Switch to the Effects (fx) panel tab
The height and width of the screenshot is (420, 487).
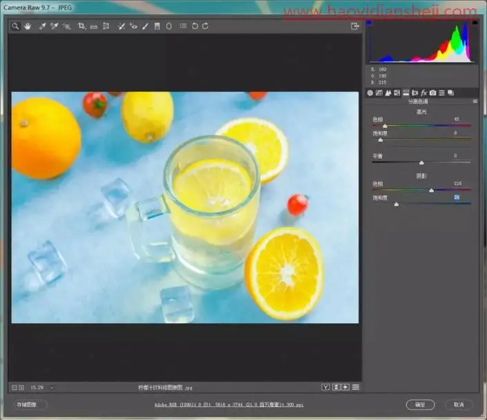423,93
